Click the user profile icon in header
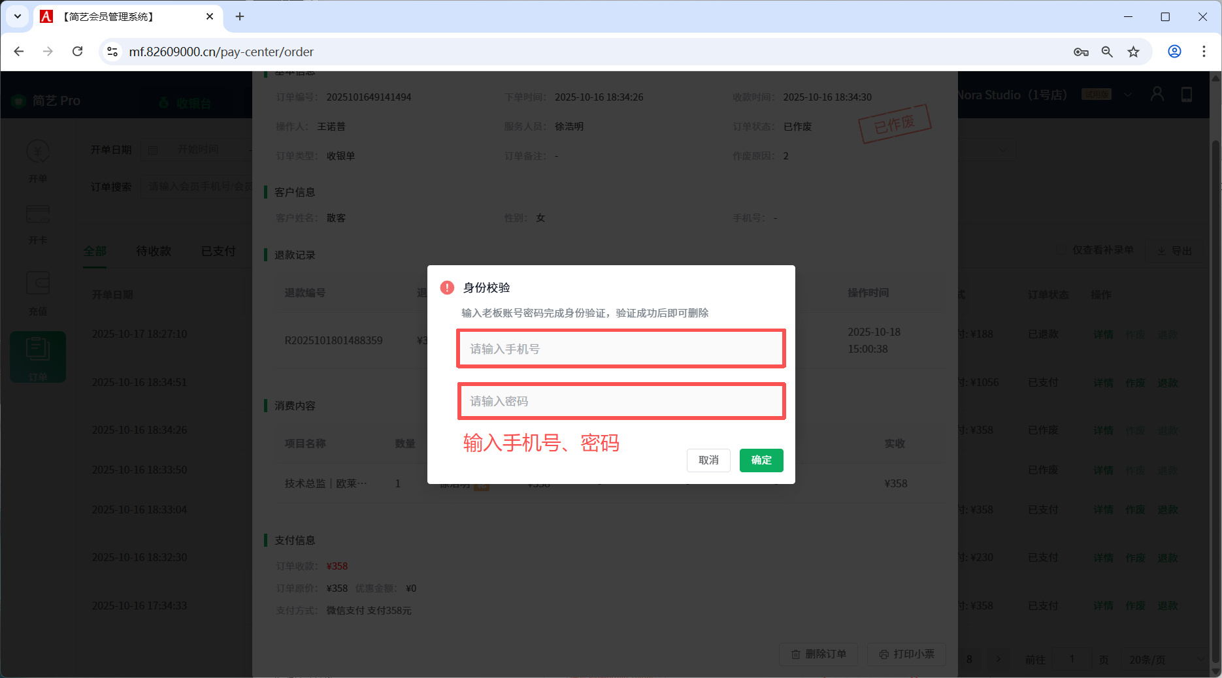1222x678 pixels. click(x=1157, y=95)
